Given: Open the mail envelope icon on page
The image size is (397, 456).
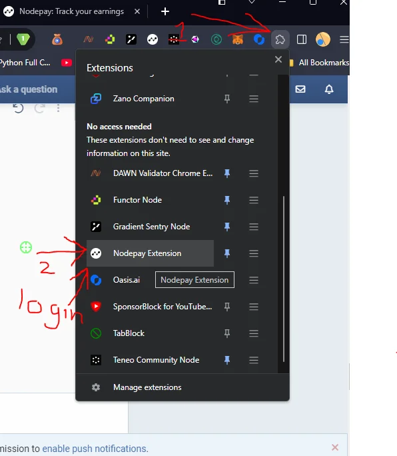Looking at the screenshot, I should 300,89.
